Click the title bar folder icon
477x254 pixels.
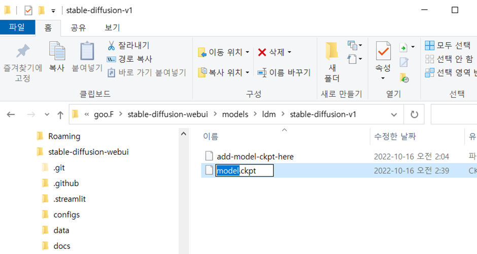tap(7, 10)
